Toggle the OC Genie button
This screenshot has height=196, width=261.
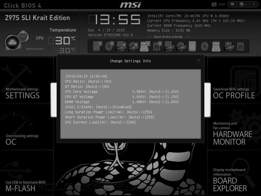(x=12, y=42)
